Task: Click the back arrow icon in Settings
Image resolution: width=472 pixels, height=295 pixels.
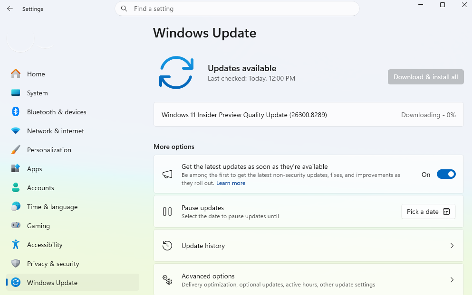Action: coord(10,9)
